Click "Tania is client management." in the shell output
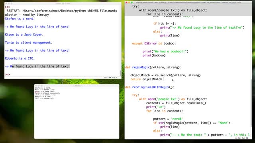 [28, 43]
